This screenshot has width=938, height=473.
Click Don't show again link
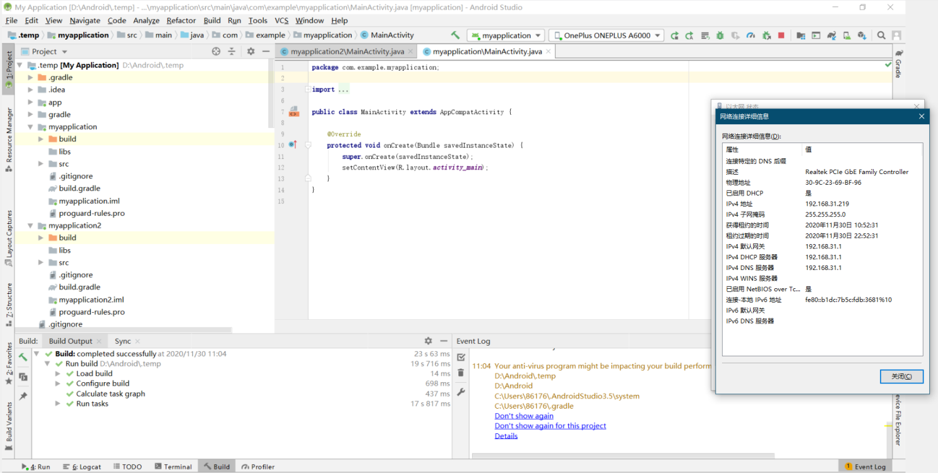pyautogui.click(x=524, y=416)
